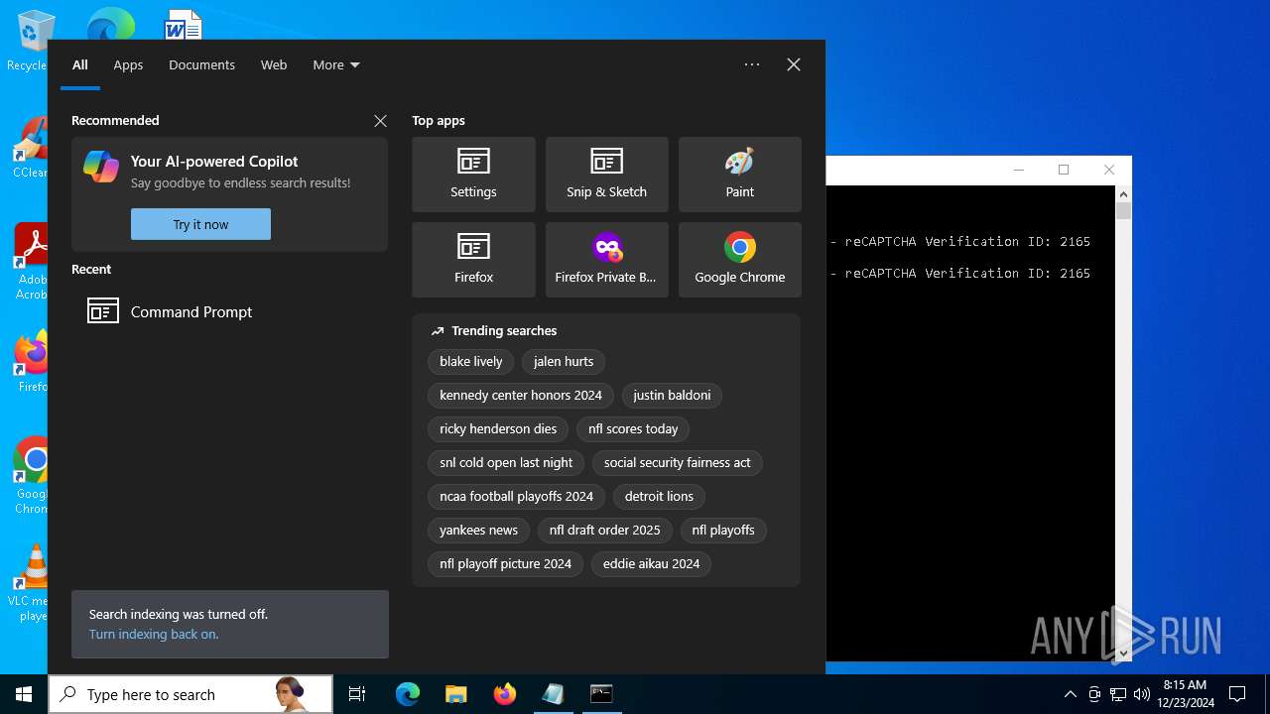
Task: Open notification center icon
Action: tap(1237, 694)
